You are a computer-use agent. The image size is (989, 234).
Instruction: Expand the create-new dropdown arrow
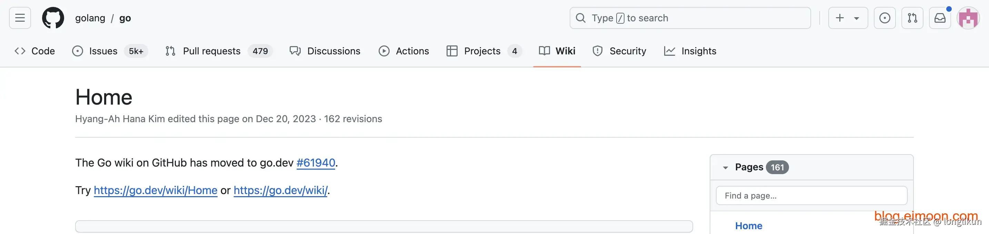(x=857, y=18)
